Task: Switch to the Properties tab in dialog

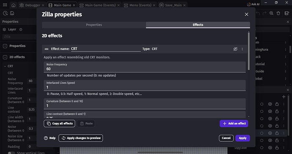Action: 94,25
